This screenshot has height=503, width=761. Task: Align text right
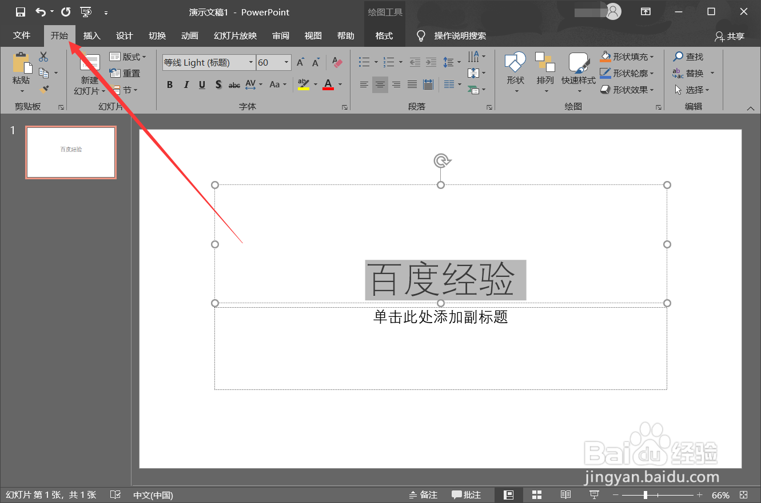pos(396,84)
